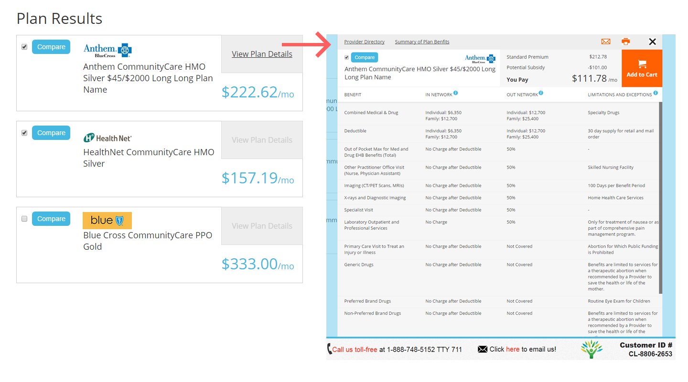Click the IN NETWORK column header text
The height and width of the screenshot is (382, 688).
tap(439, 95)
